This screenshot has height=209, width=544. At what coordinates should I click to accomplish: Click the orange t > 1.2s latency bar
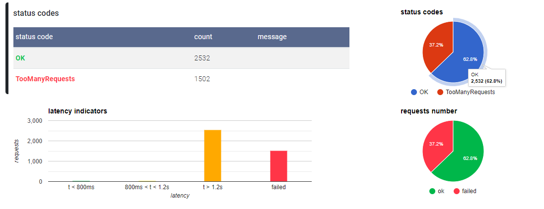click(212, 156)
